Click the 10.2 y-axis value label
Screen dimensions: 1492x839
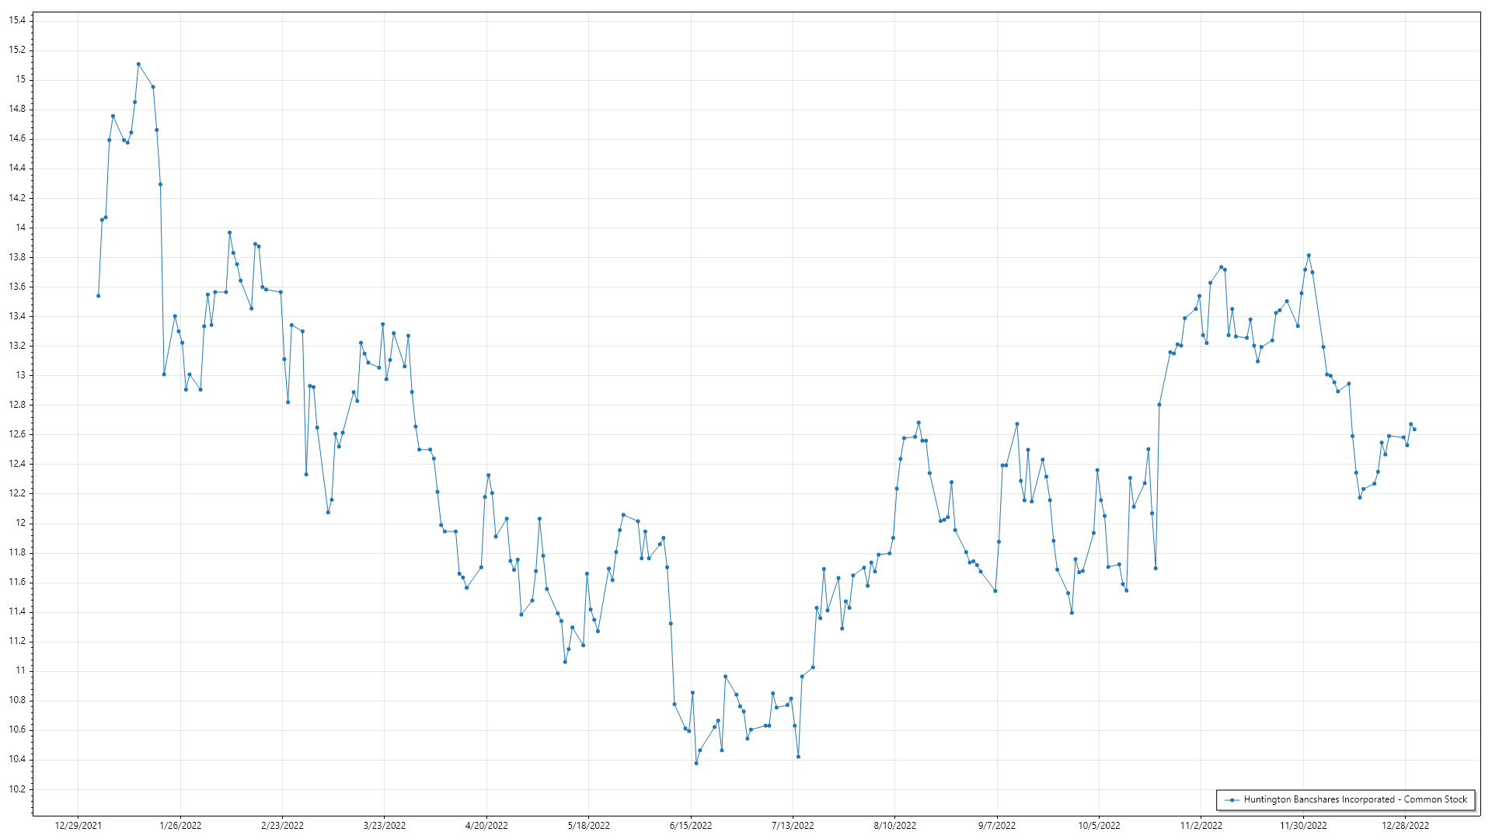point(17,789)
